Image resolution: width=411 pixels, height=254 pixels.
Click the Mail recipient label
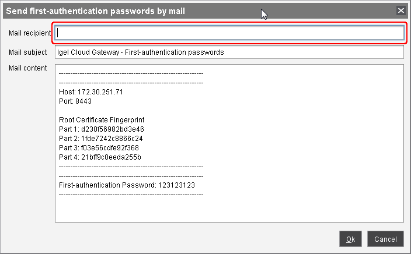coord(30,33)
